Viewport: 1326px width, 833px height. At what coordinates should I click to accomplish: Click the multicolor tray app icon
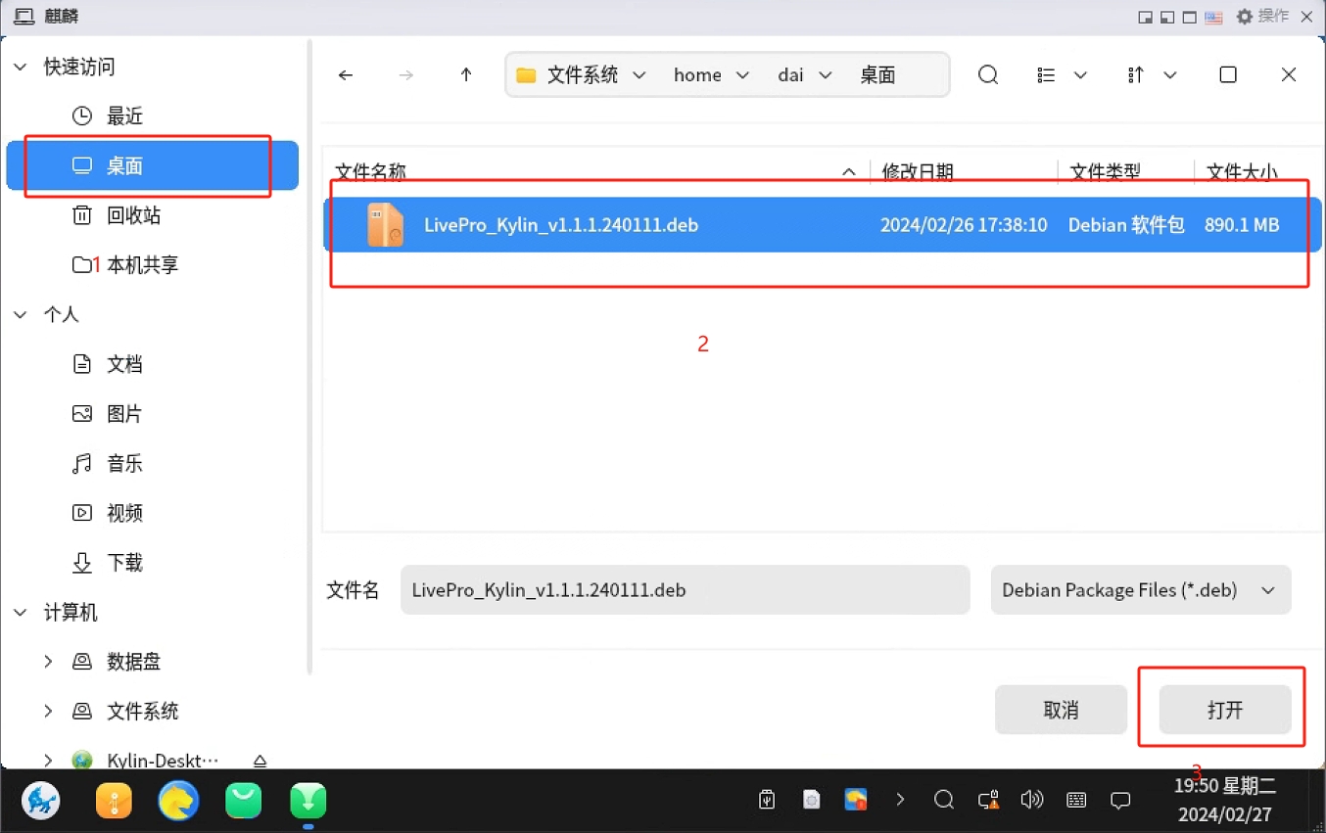point(856,800)
